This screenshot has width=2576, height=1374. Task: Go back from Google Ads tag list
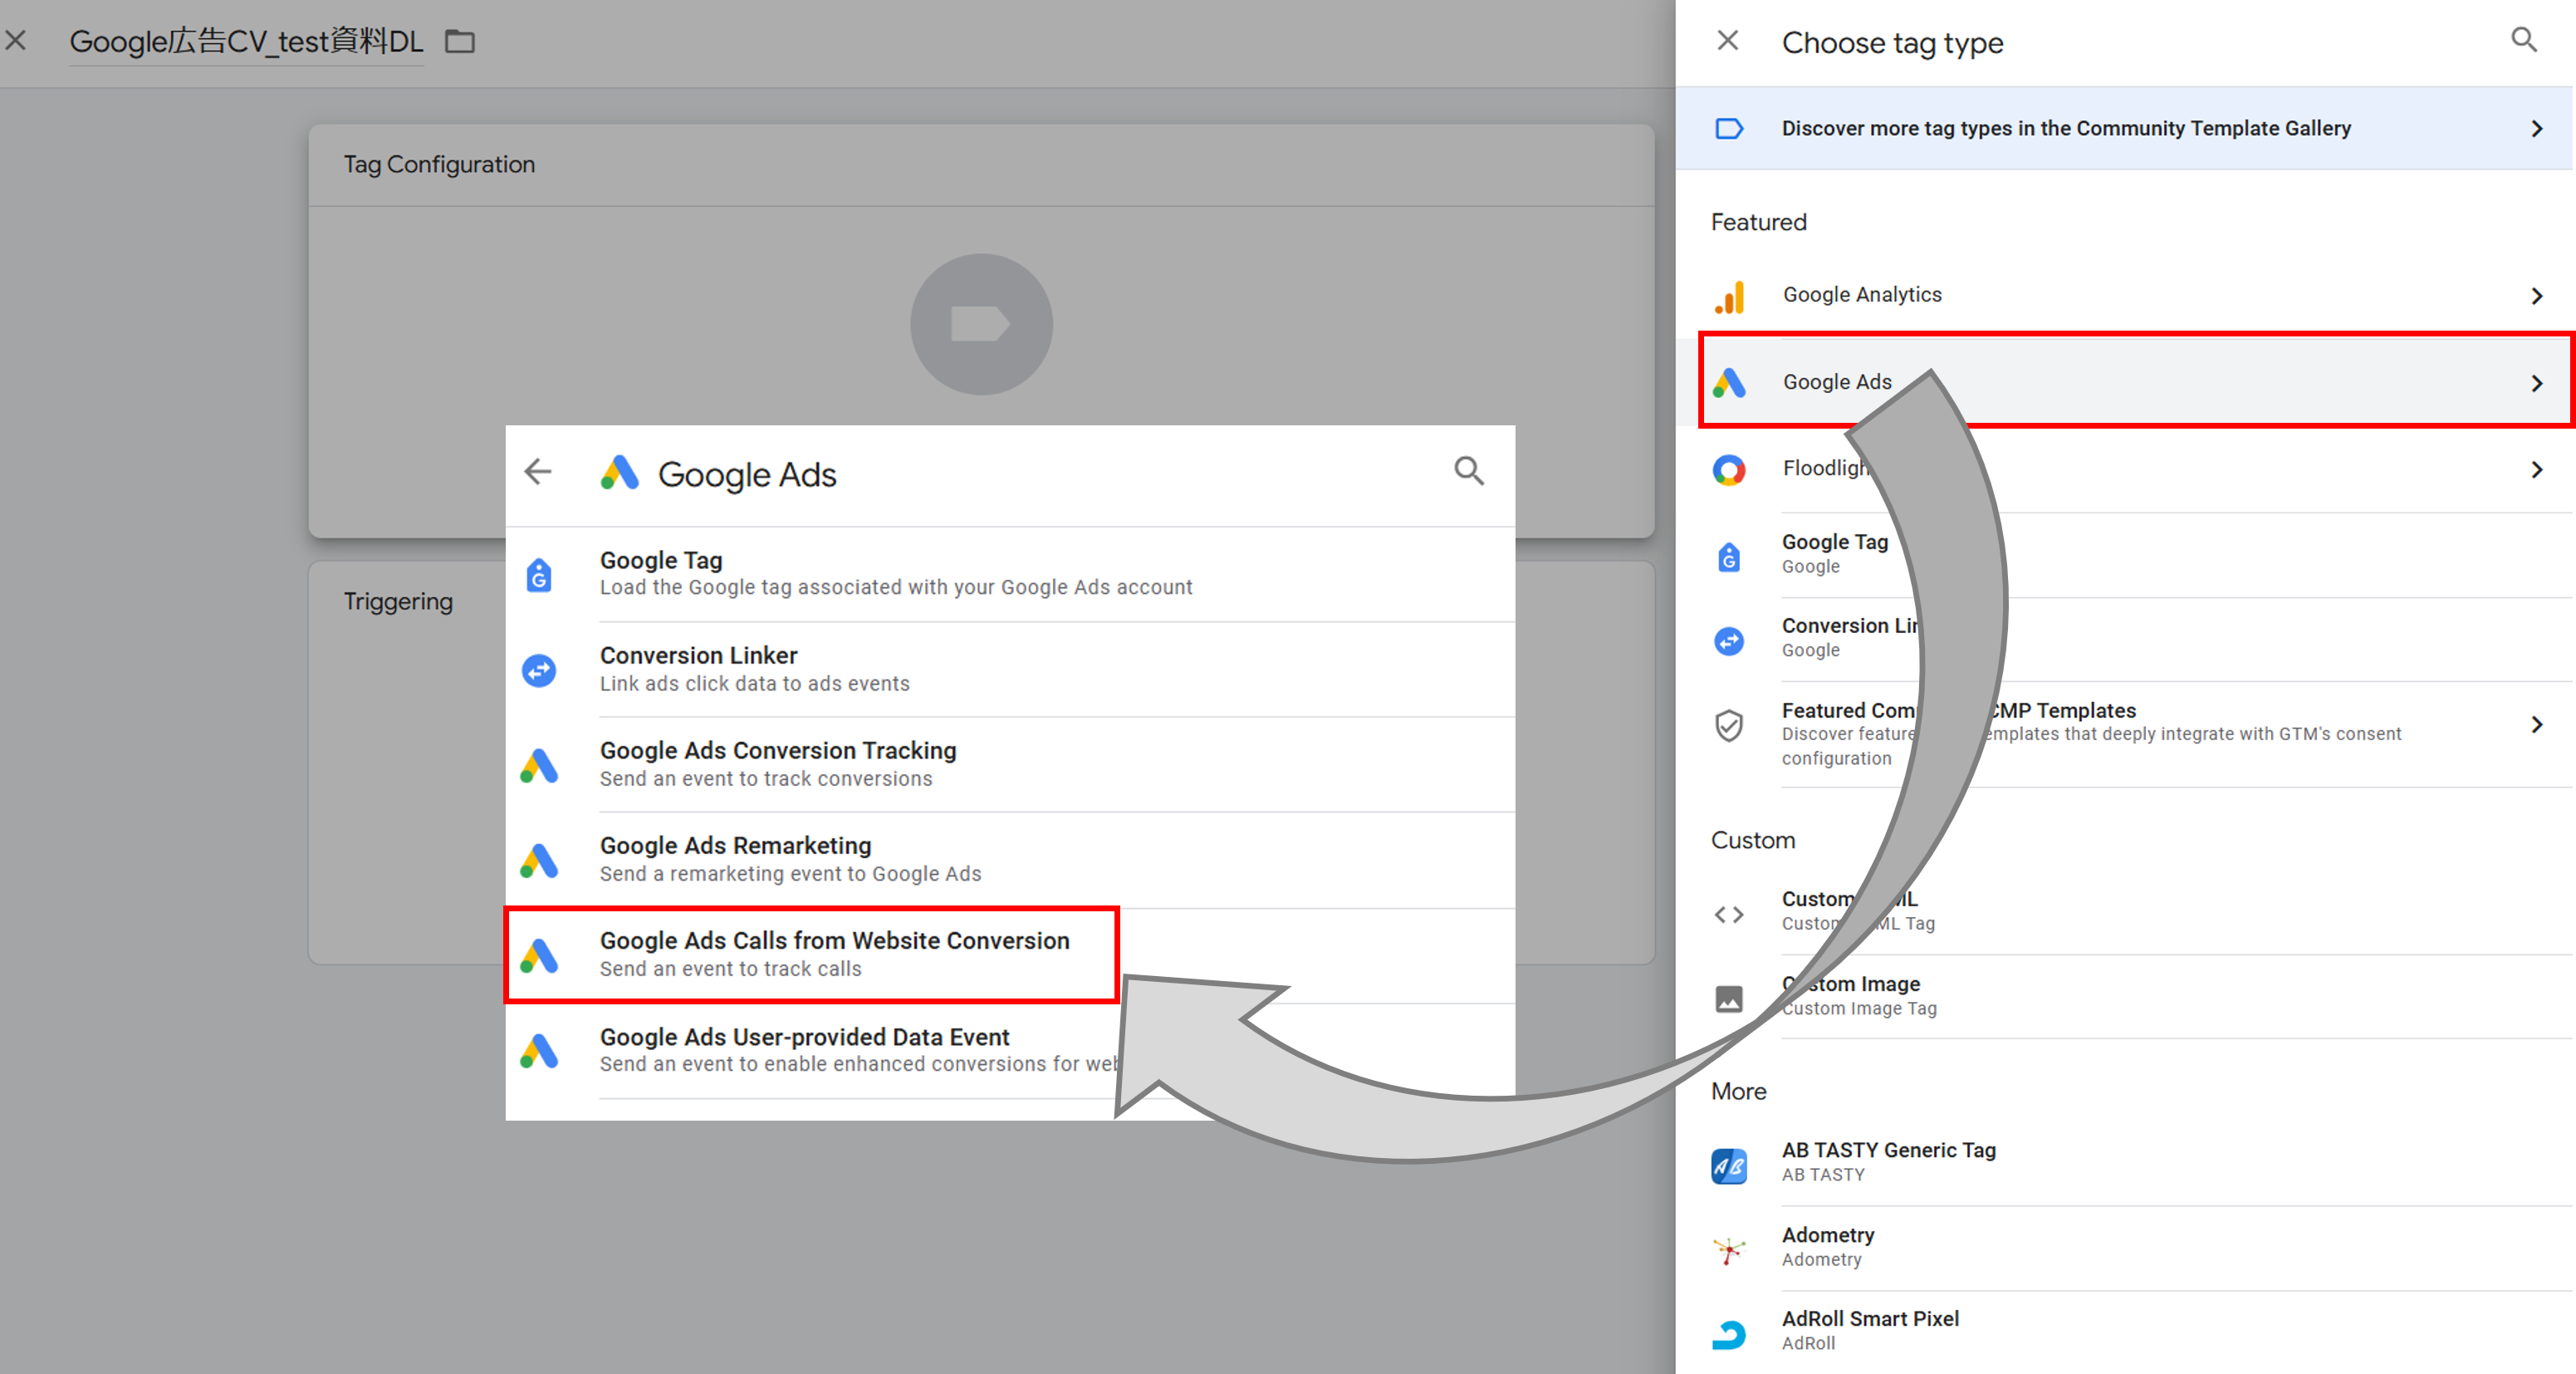538,472
